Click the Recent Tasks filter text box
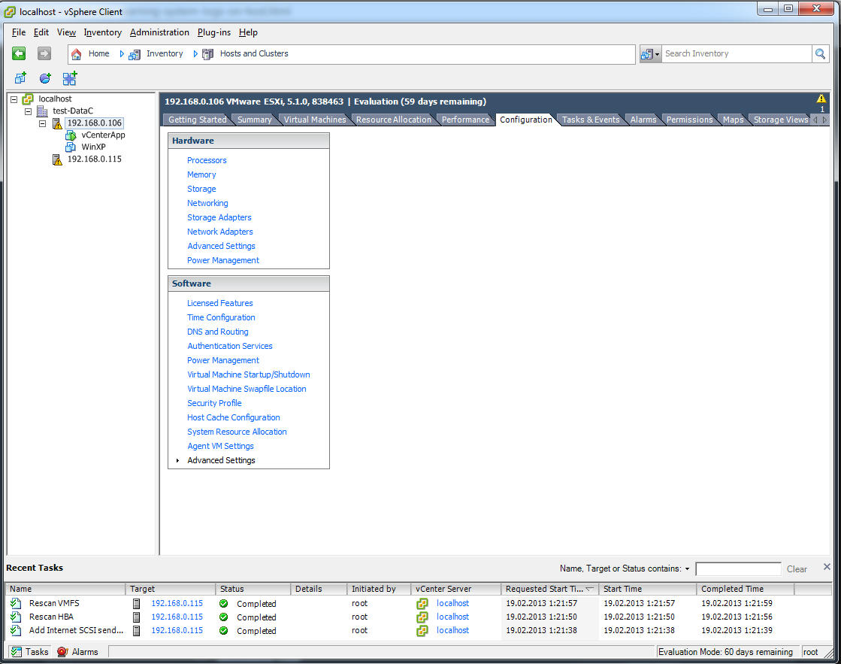Viewport: 841px width, 664px height. pyautogui.click(x=738, y=569)
